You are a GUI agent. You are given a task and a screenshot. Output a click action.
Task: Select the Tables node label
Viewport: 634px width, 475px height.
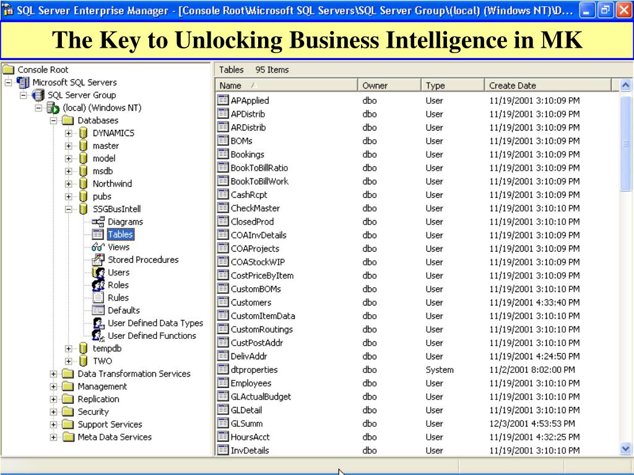tap(121, 234)
